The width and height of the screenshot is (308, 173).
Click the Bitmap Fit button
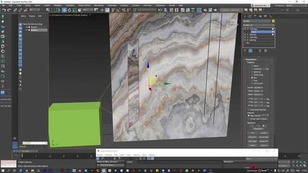click(252, 137)
